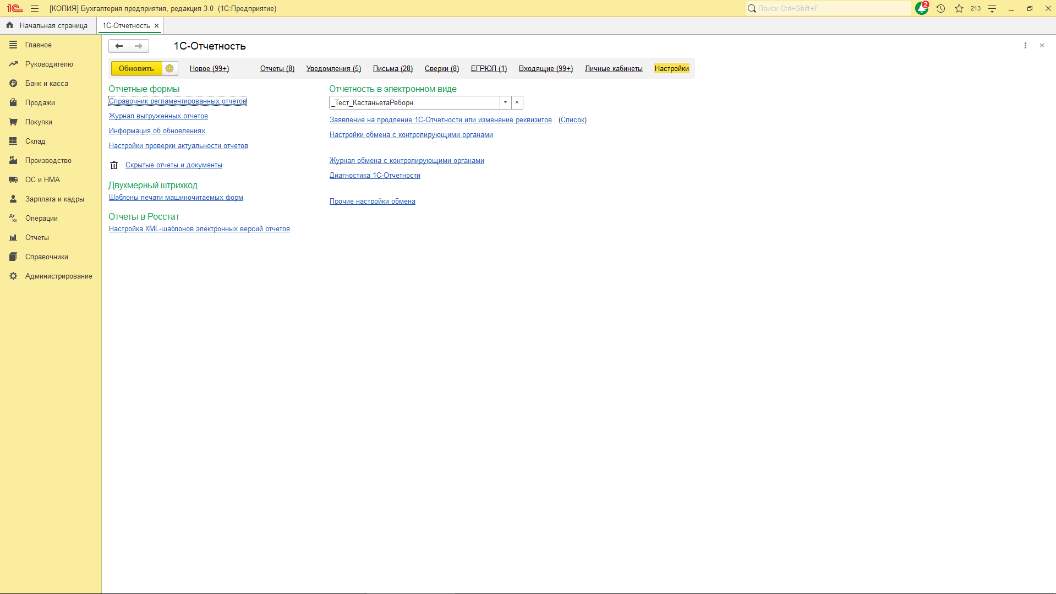1056x594 pixels.
Task: Open Настройки проверки актуальности отчетов
Action: coord(178,145)
